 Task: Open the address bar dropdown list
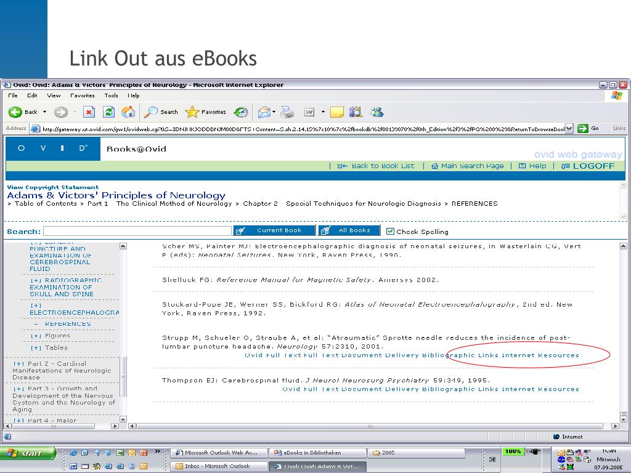tap(569, 129)
